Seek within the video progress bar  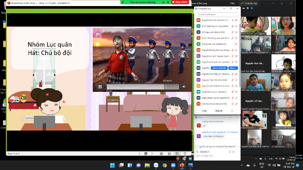(x=141, y=87)
